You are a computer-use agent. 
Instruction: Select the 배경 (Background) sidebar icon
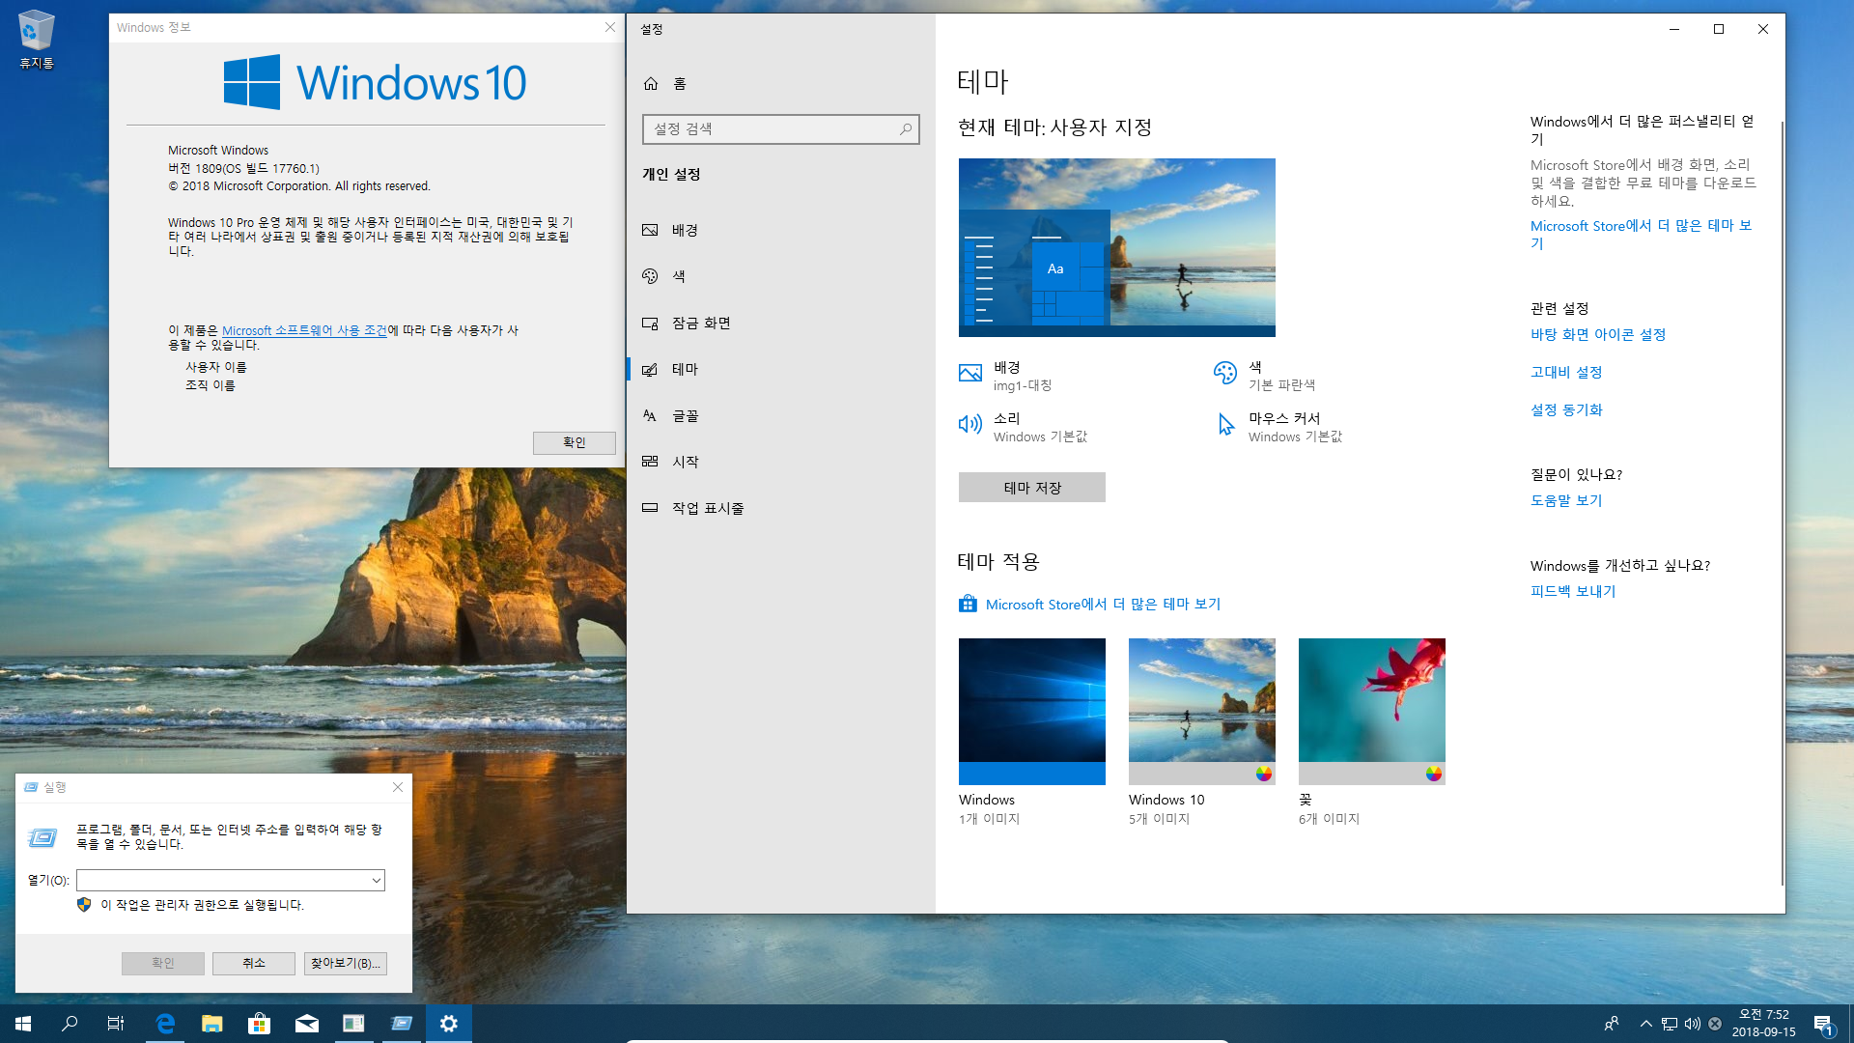651,230
